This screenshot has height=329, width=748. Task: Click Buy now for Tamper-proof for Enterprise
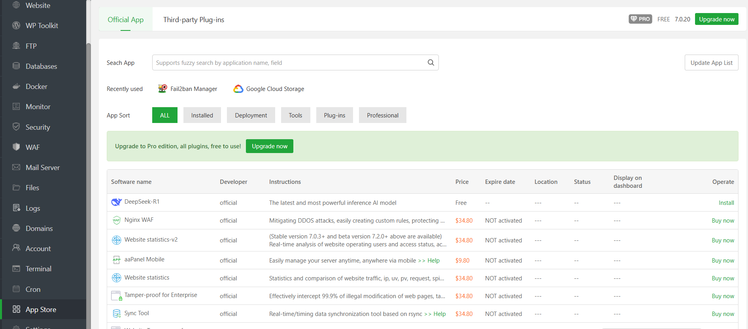click(x=723, y=296)
